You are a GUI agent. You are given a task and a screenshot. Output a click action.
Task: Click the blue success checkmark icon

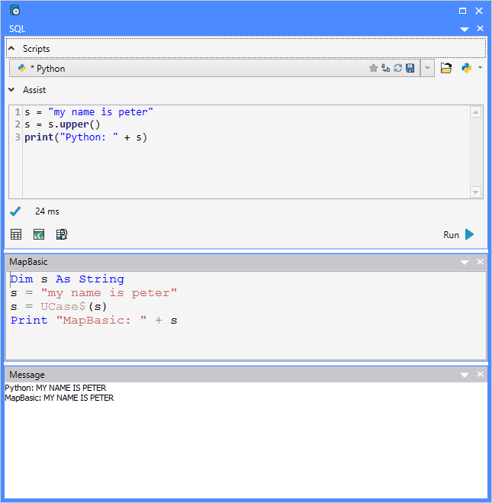point(15,211)
